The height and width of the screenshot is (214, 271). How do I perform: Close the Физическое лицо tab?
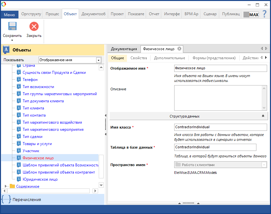tap(179, 49)
